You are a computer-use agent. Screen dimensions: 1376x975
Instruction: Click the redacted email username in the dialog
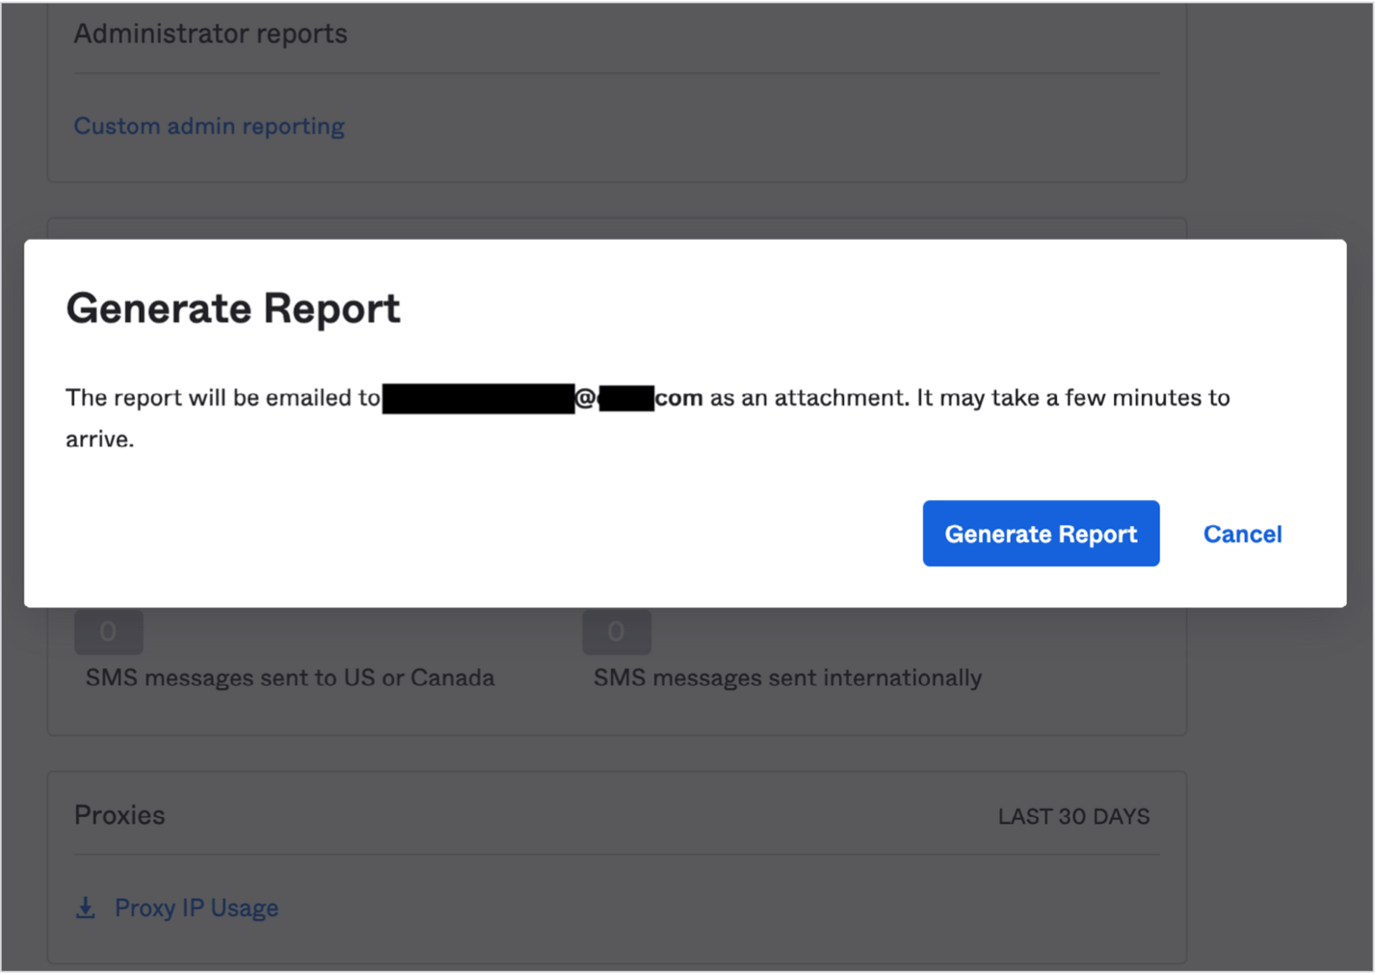coord(478,399)
